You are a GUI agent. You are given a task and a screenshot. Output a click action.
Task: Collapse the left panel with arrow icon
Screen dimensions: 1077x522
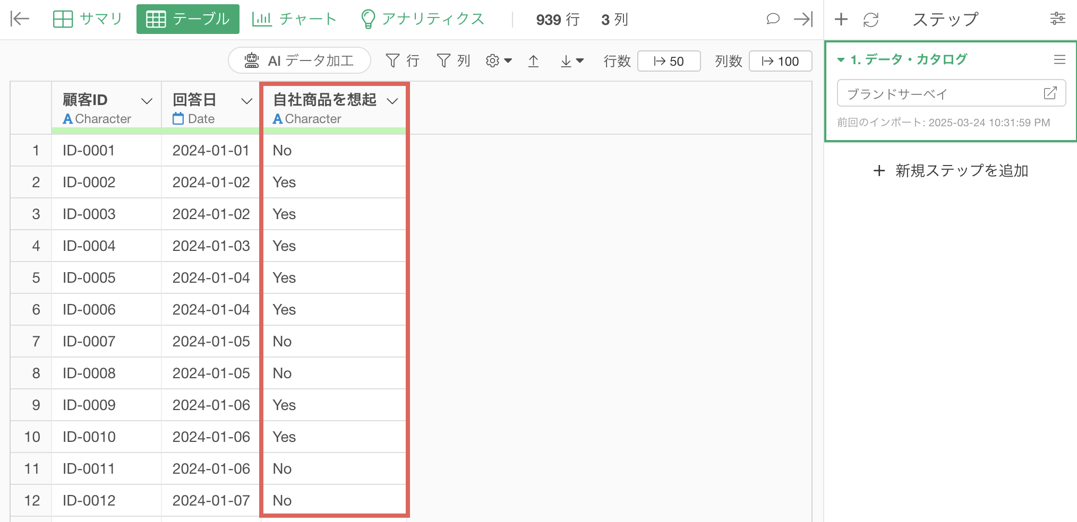click(x=20, y=19)
